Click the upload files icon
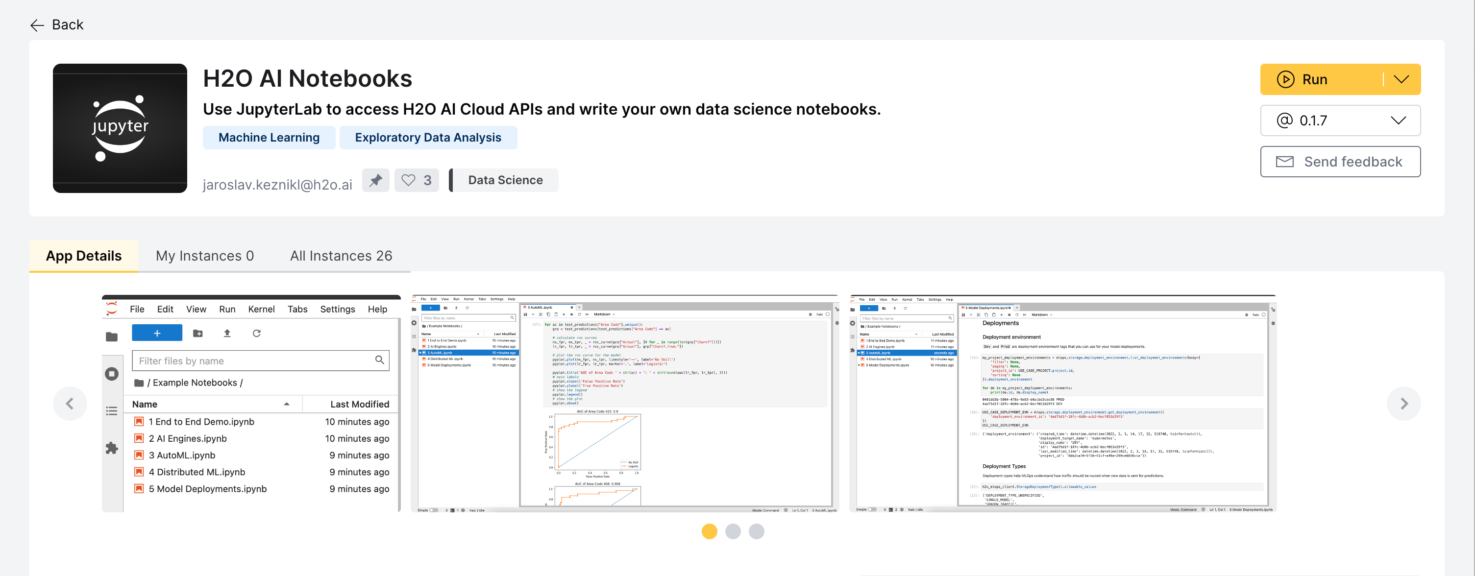 227,333
